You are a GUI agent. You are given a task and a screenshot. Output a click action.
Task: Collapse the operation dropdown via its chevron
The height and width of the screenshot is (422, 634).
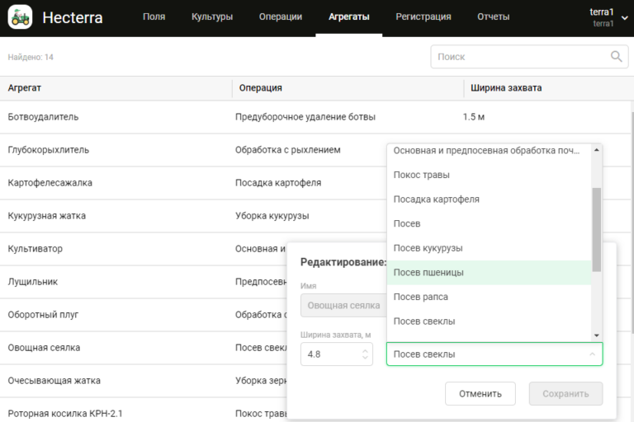click(x=591, y=354)
